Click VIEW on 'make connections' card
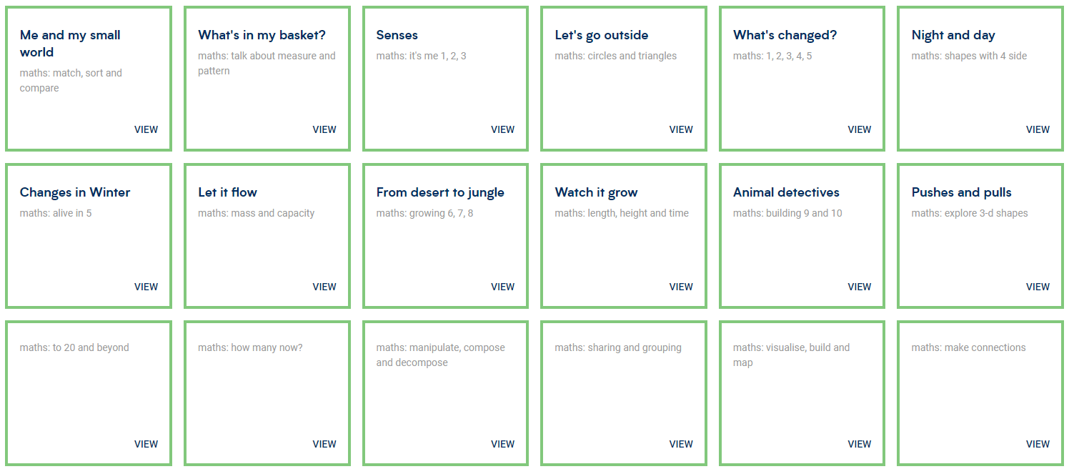This screenshot has width=1069, height=474. point(1038,444)
